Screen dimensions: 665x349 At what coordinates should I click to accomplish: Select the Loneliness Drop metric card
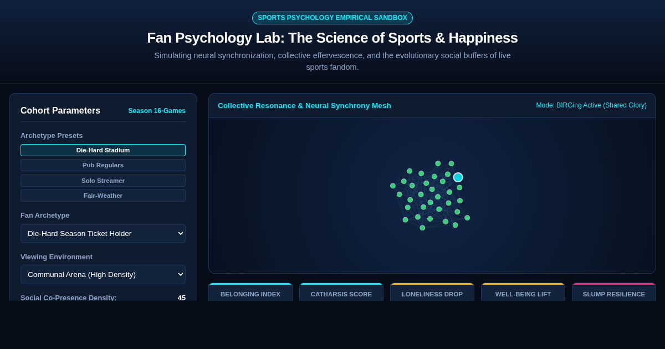[432, 292]
